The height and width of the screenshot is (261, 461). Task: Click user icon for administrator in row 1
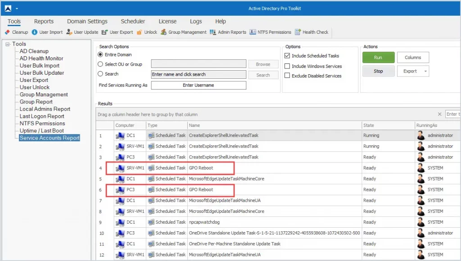click(x=421, y=135)
